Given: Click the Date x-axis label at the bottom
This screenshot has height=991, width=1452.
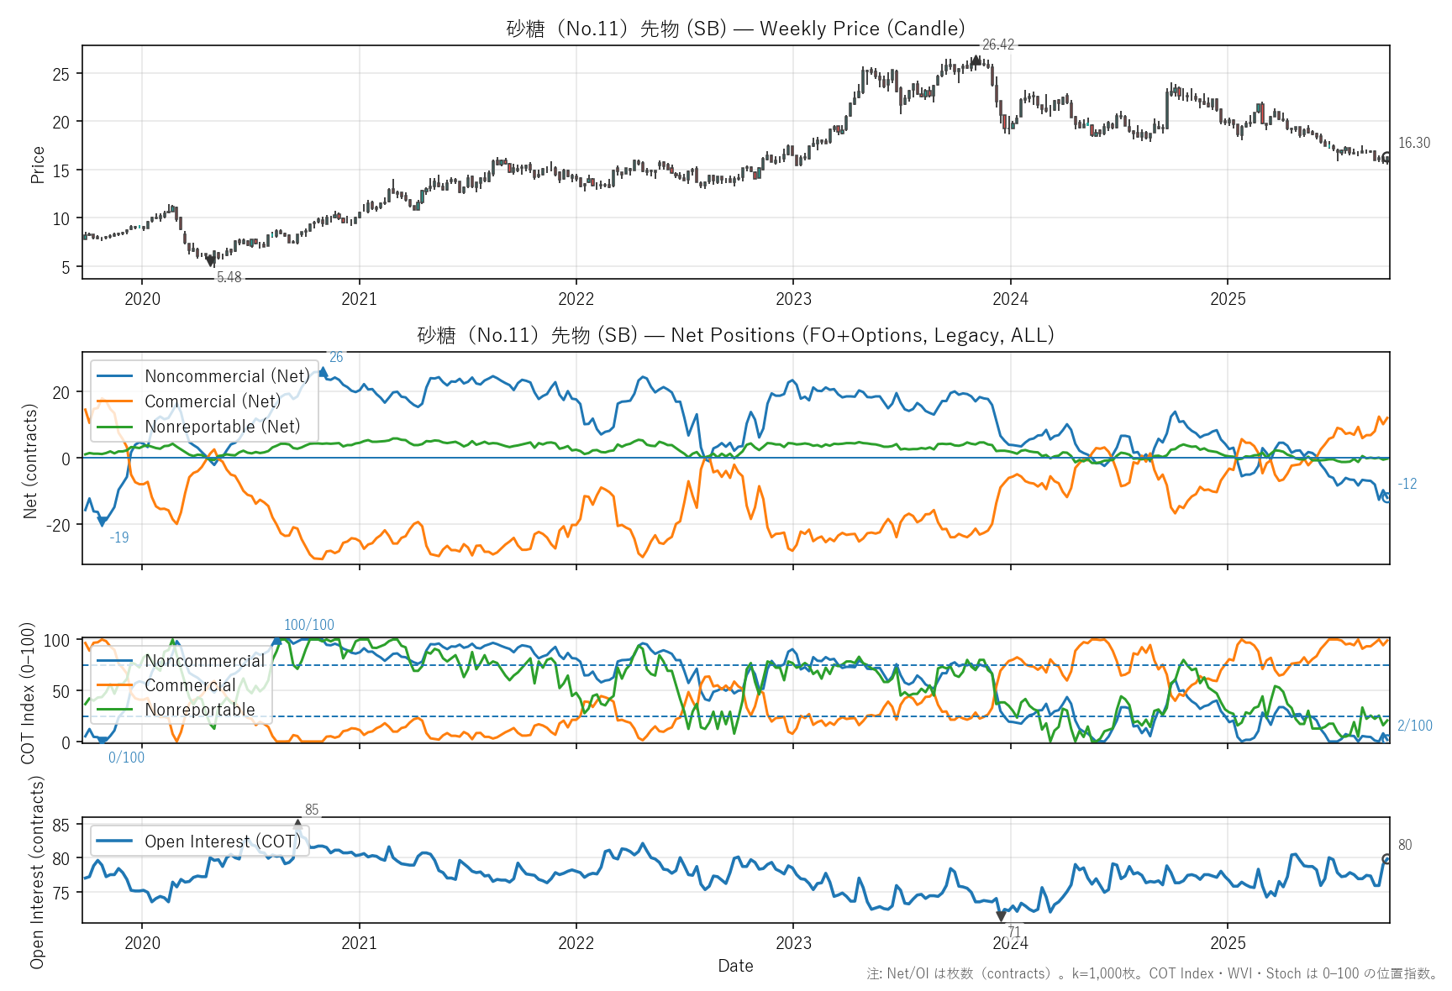Looking at the screenshot, I should 735,966.
